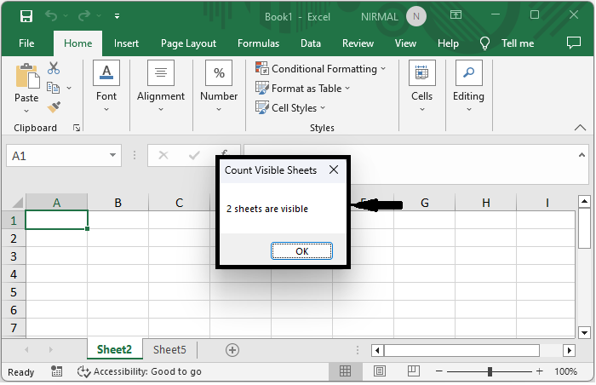The width and height of the screenshot is (596, 385).
Task: Open the Number group
Action: pos(219,86)
